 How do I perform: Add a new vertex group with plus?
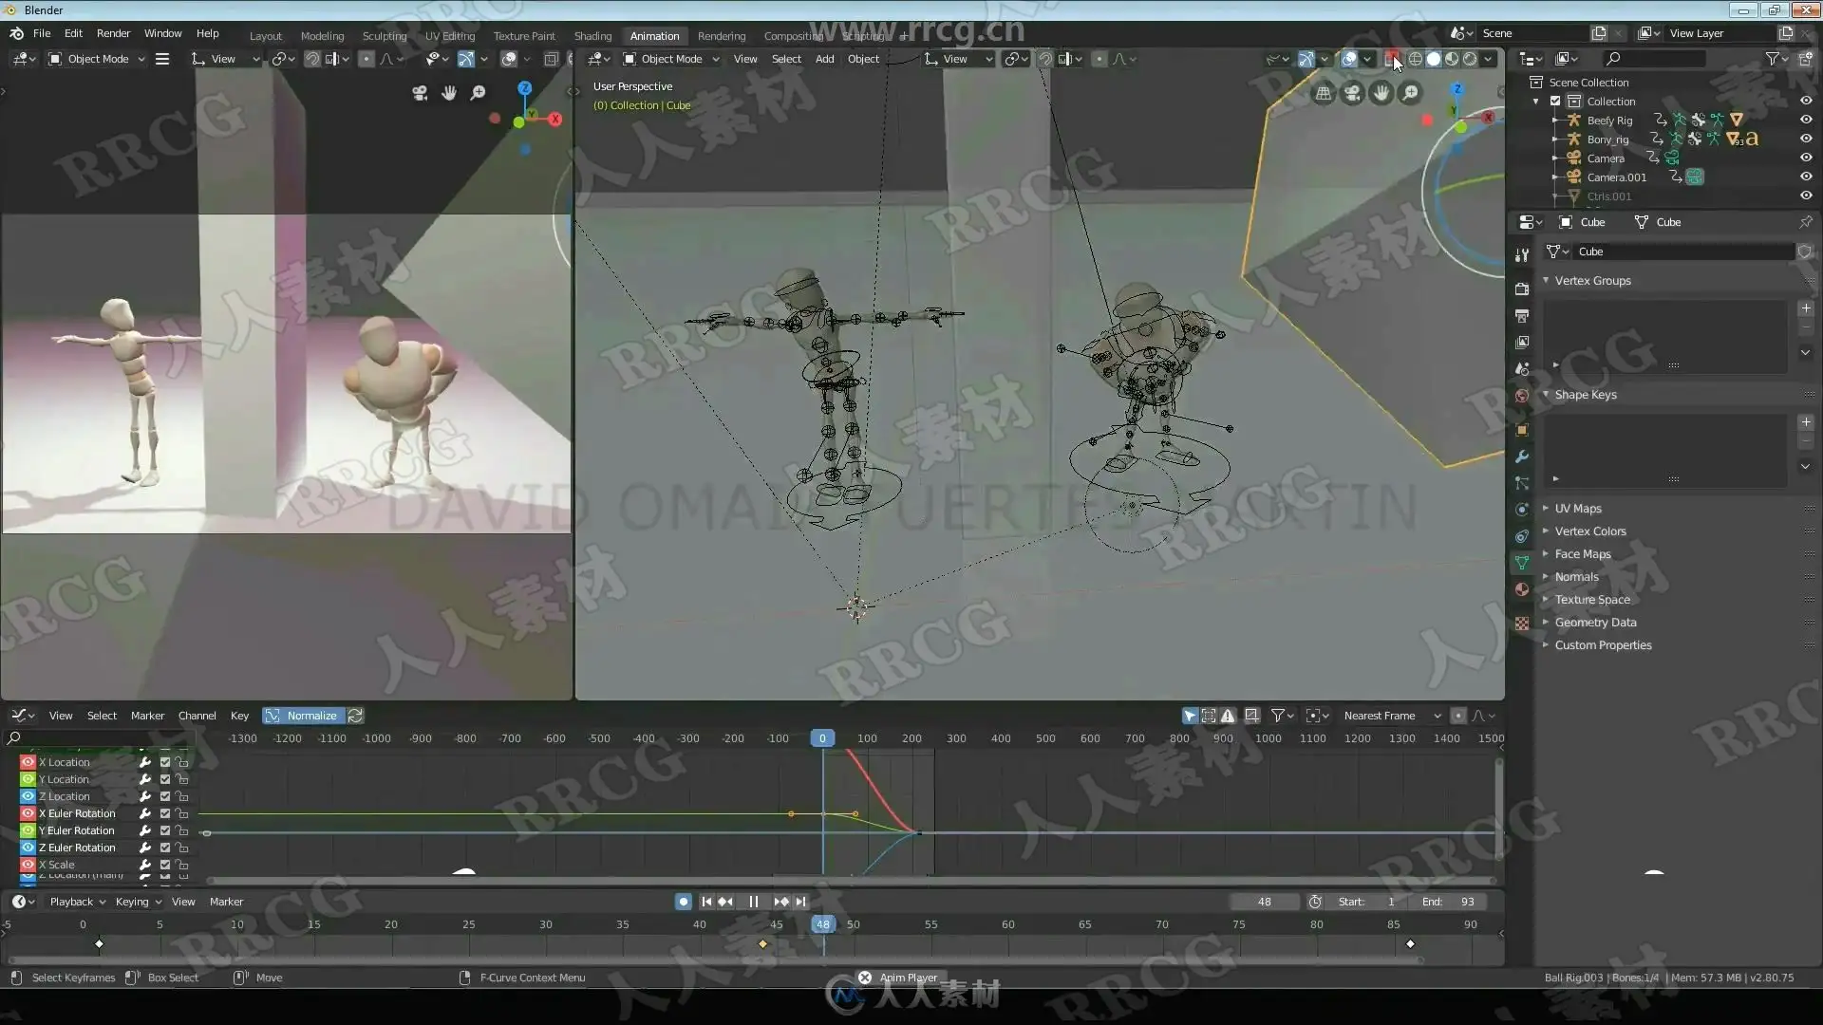[x=1805, y=308]
